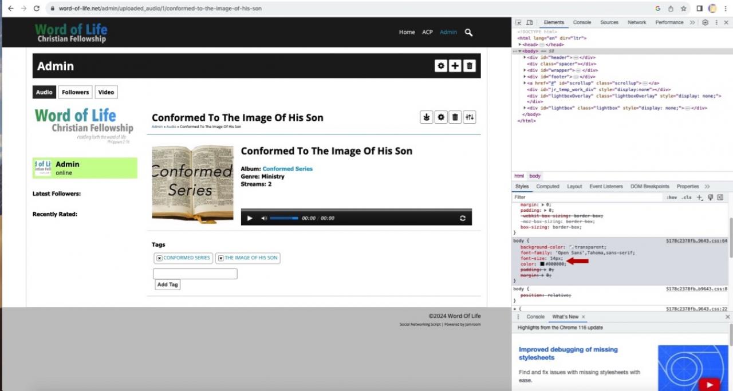Switch to the Followers tab

[75, 92]
